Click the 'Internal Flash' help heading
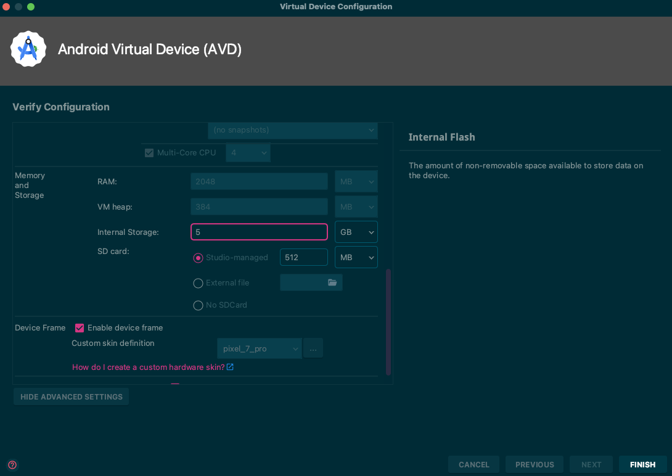This screenshot has height=476, width=672. point(441,137)
